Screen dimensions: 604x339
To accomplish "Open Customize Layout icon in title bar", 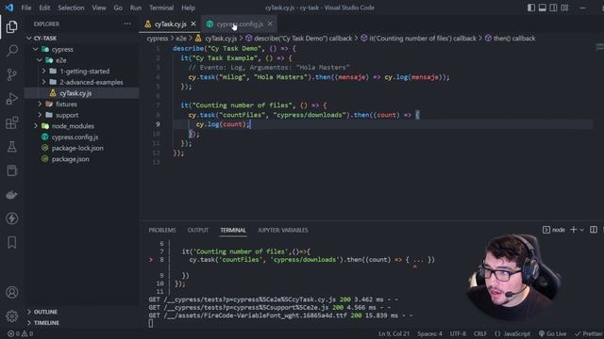I will point(564,8).
